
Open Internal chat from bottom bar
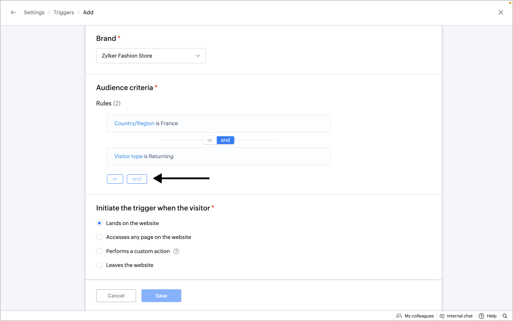tap(456, 316)
